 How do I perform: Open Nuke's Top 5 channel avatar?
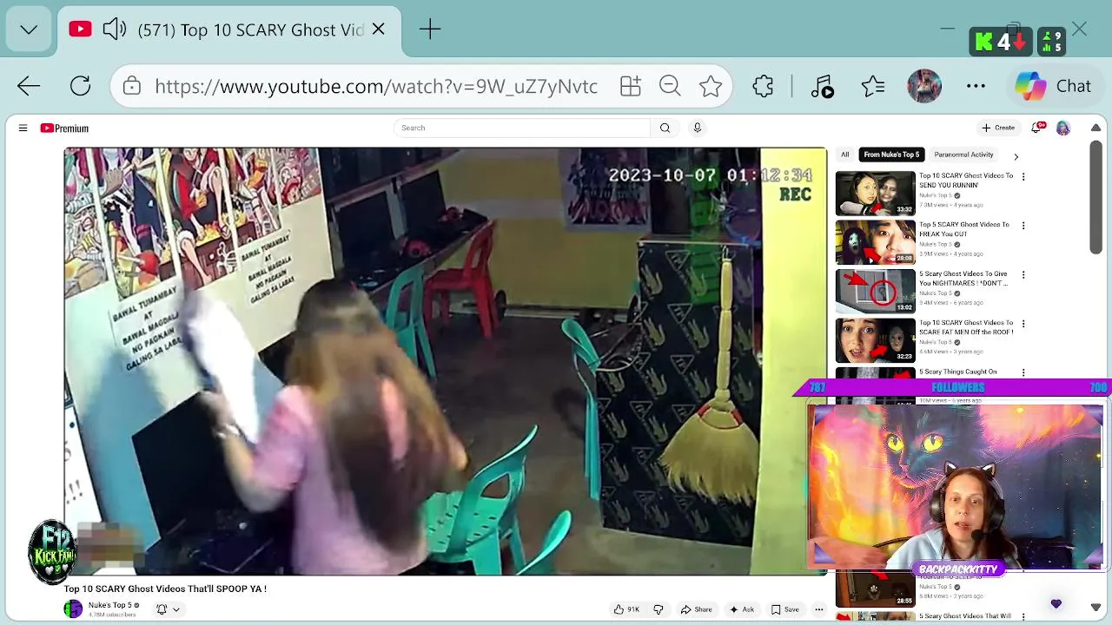pos(73,609)
